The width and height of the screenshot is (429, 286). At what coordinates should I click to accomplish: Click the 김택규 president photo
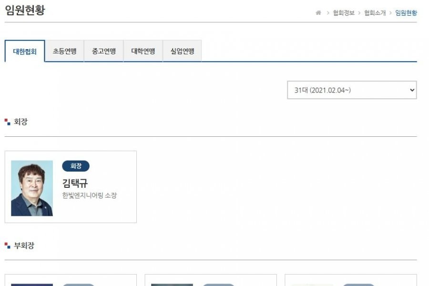pyautogui.click(x=32, y=188)
